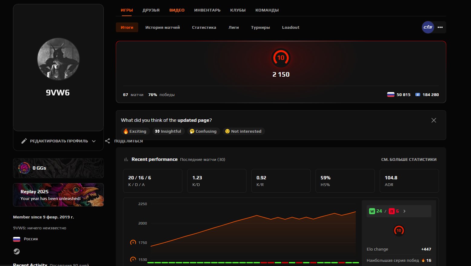
Task: Open the CS2 game icon
Action: click(427, 27)
